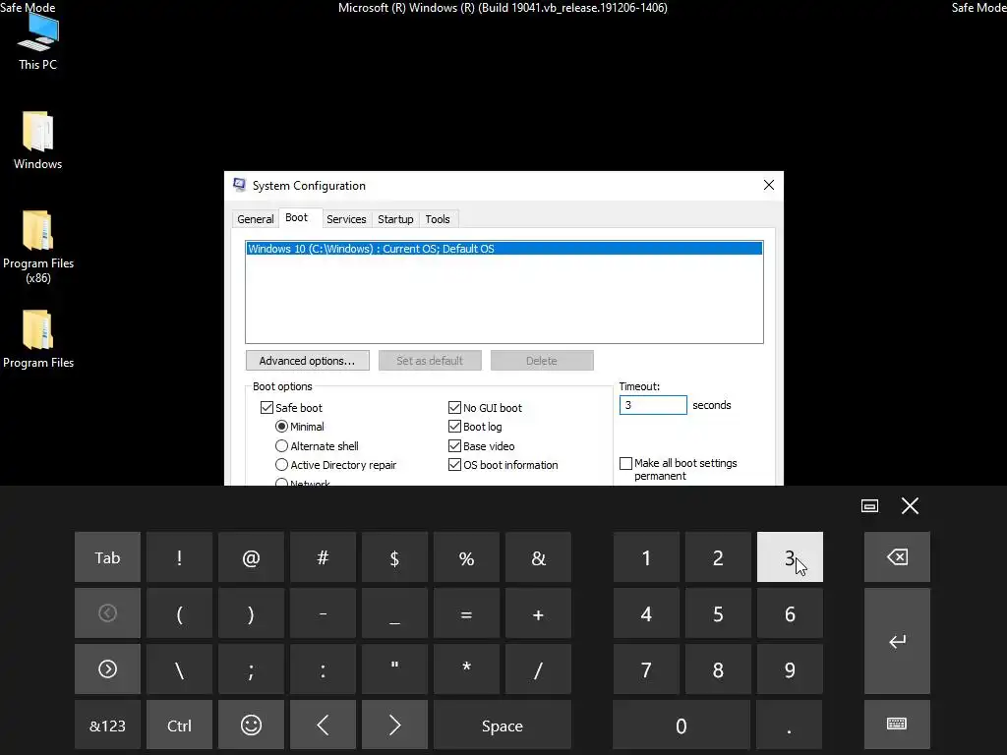Open the Startup tab
Screen dimensions: 1007x755
395,219
